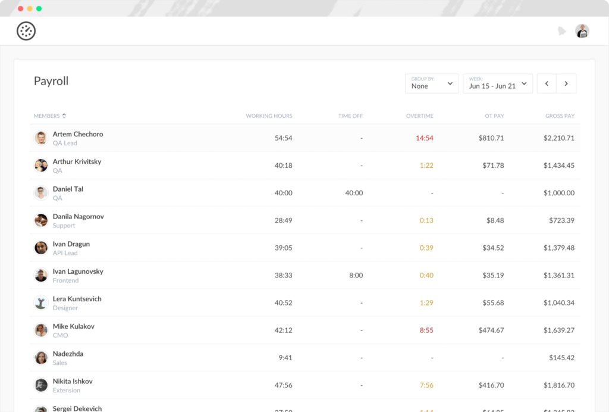Open the user profile avatar menu
The height and width of the screenshot is (412, 609).
pos(582,31)
